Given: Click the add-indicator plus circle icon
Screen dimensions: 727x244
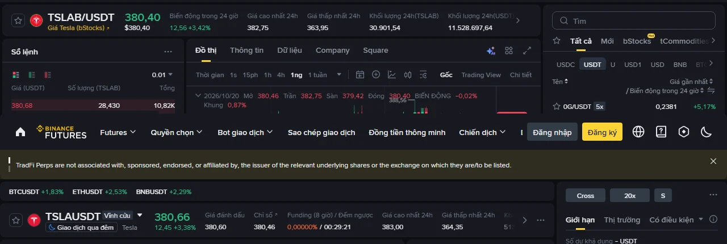Looking at the screenshot, I should click(x=376, y=75).
